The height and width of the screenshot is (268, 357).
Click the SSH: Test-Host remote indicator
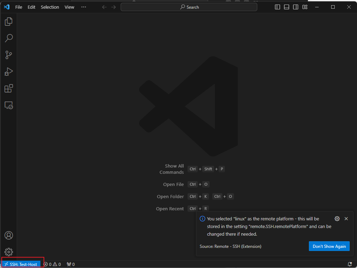coord(21,264)
